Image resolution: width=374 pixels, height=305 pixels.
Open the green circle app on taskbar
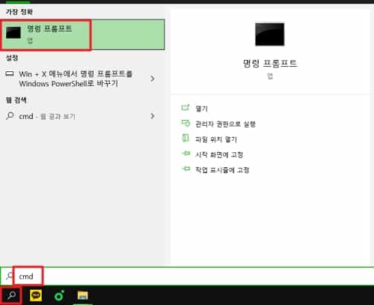pyautogui.click(x=59, y=296)
